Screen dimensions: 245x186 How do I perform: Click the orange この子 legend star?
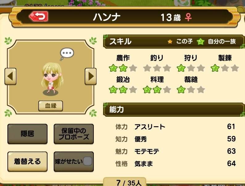click(x=170, y=42)
